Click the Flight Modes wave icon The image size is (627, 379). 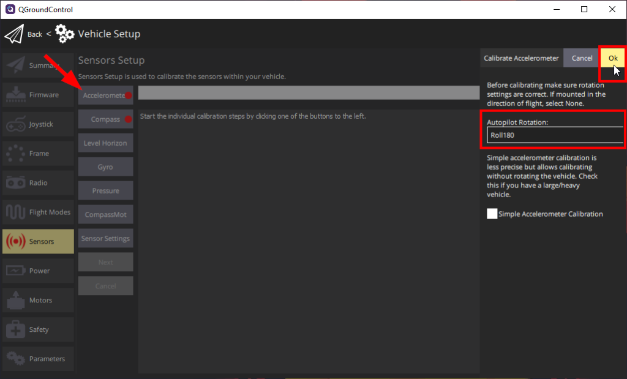click(15, 212)
